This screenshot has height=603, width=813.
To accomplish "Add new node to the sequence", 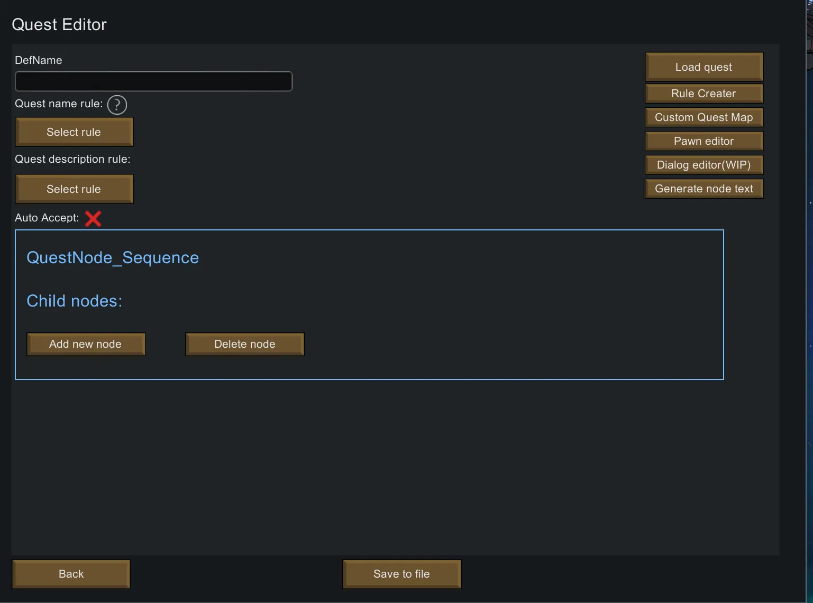I will [86, 344].
